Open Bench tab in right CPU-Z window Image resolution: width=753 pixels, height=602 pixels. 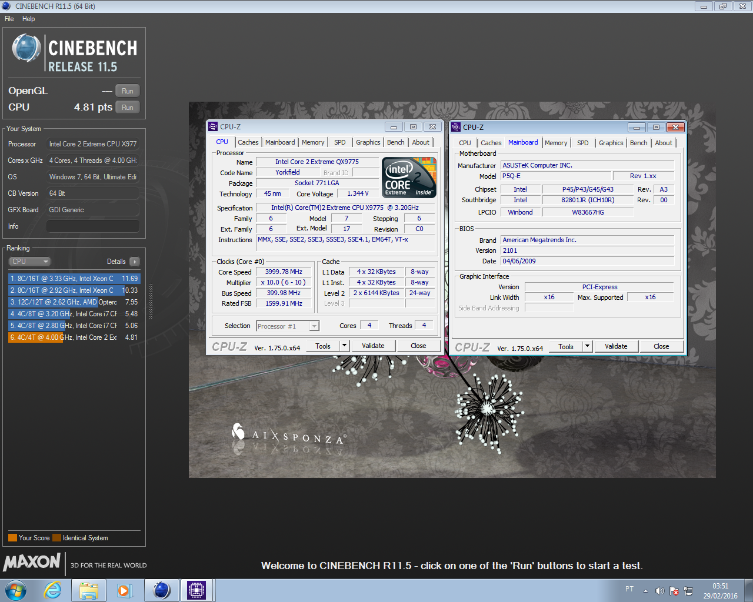639,143
